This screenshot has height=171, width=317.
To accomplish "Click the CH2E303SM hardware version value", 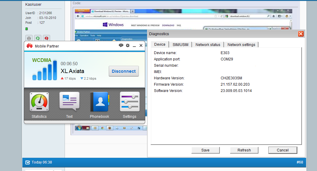I will (x=231, y=78).
